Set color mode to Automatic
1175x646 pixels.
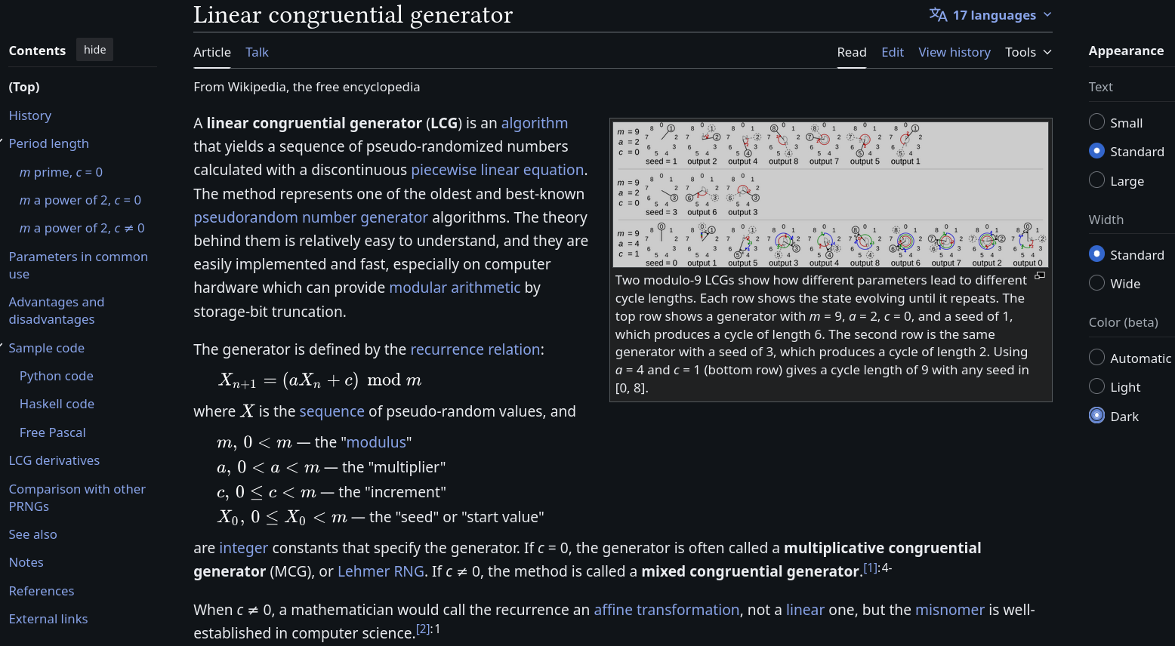1097,358
